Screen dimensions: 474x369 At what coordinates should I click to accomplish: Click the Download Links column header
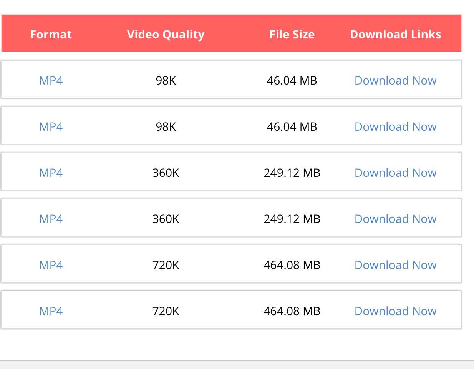(x=395, y=35)
